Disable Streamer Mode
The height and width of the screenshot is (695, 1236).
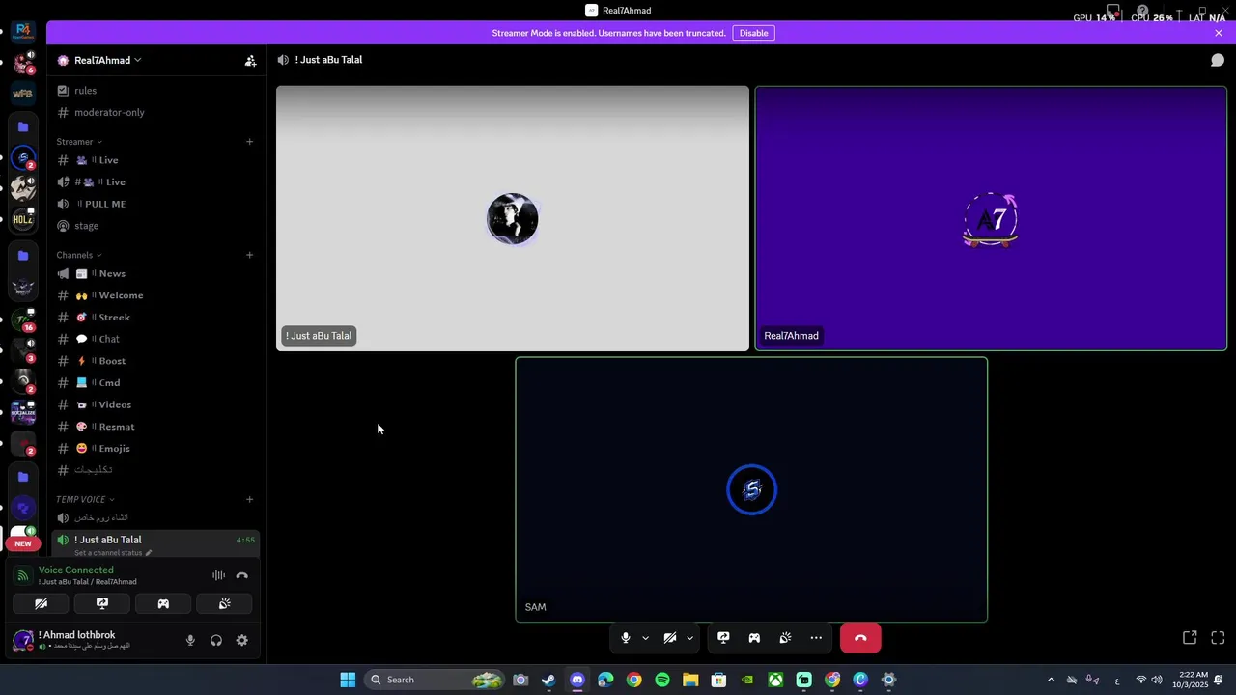coord(753,33)
